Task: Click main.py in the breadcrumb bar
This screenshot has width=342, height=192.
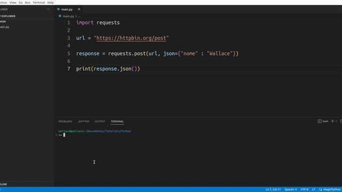Action: (68, 16)
